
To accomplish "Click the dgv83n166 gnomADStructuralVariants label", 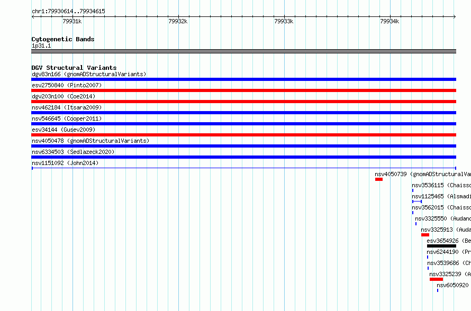I will (89, 74).
